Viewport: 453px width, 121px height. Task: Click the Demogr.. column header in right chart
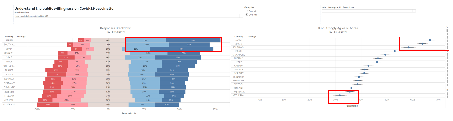(x=252, y=37)
